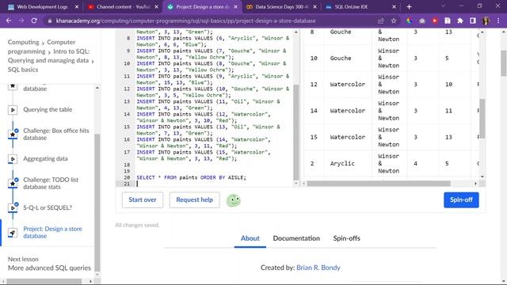Open Querying the table lesson
The height and width of the screenshot is (285, 507).
[48, 110]
